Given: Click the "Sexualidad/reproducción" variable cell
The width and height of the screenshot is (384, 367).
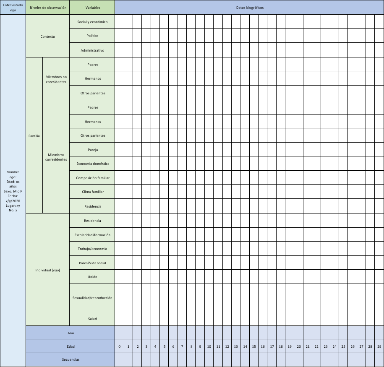Looking at the screenshot, I should [92, 297].
